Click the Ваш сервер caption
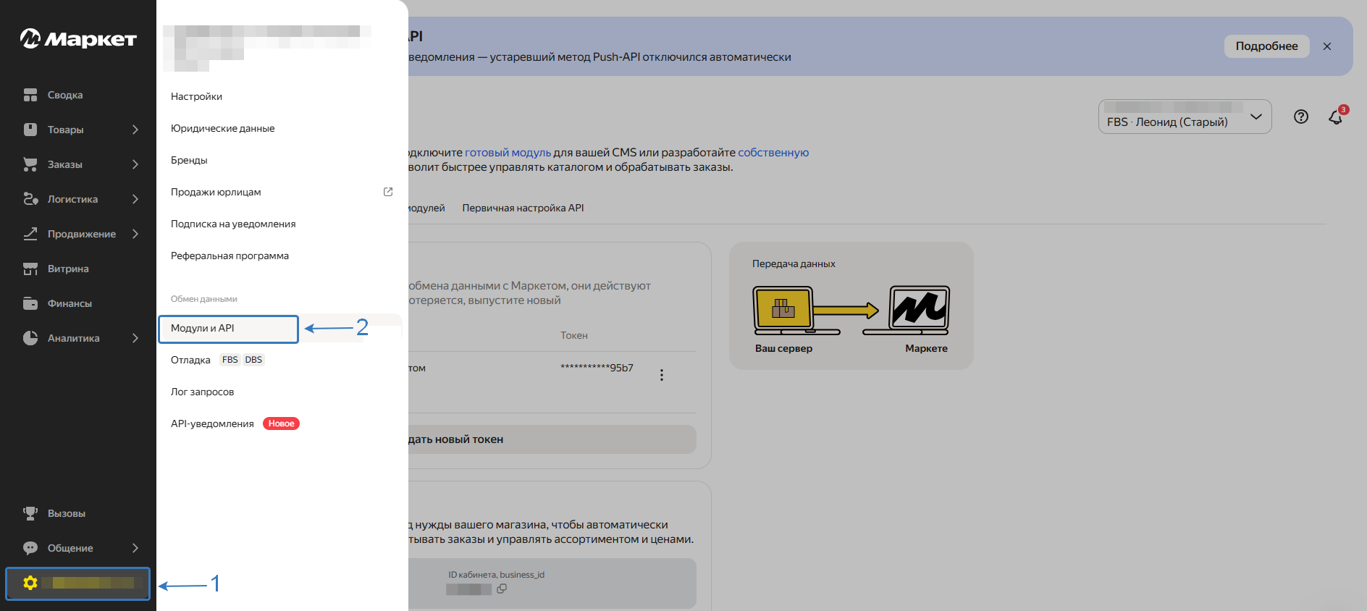1367x611 pixels. click(x=783, y=348)
